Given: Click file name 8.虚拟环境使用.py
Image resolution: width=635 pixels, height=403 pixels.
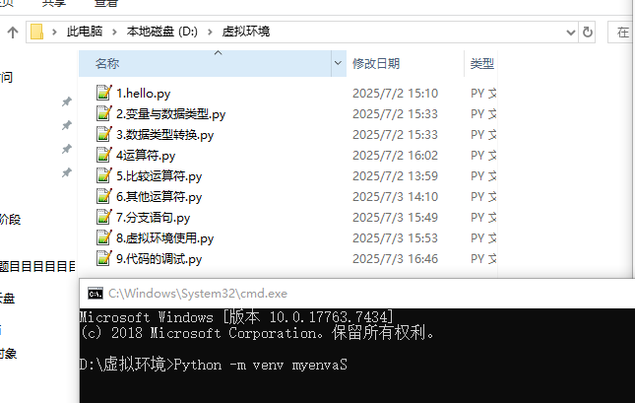Looking at the screenshot, I should point(164,238).
